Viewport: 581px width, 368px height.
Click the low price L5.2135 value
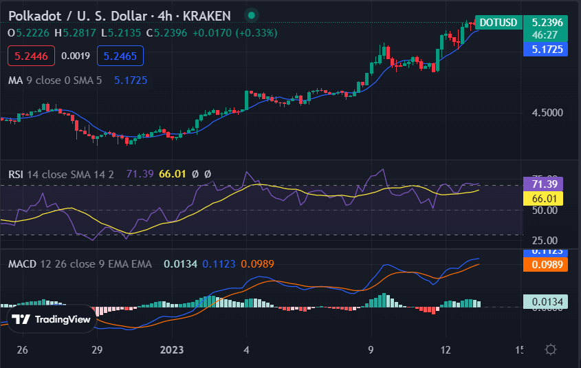[x=121, y=33]
